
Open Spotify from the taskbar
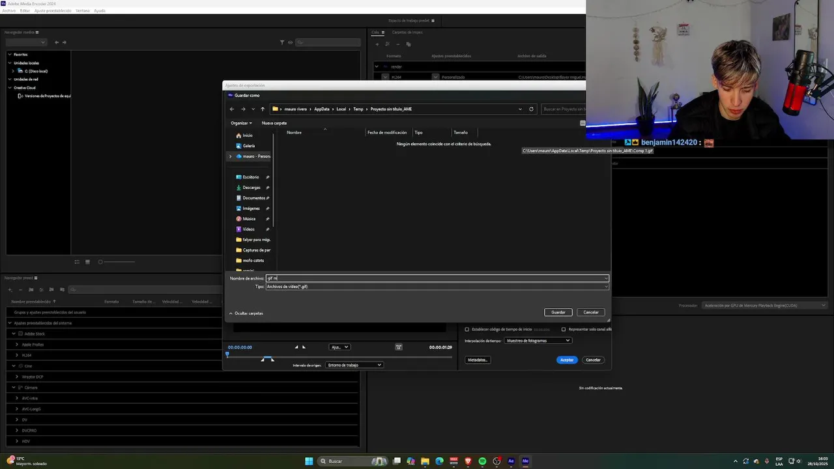482,461
